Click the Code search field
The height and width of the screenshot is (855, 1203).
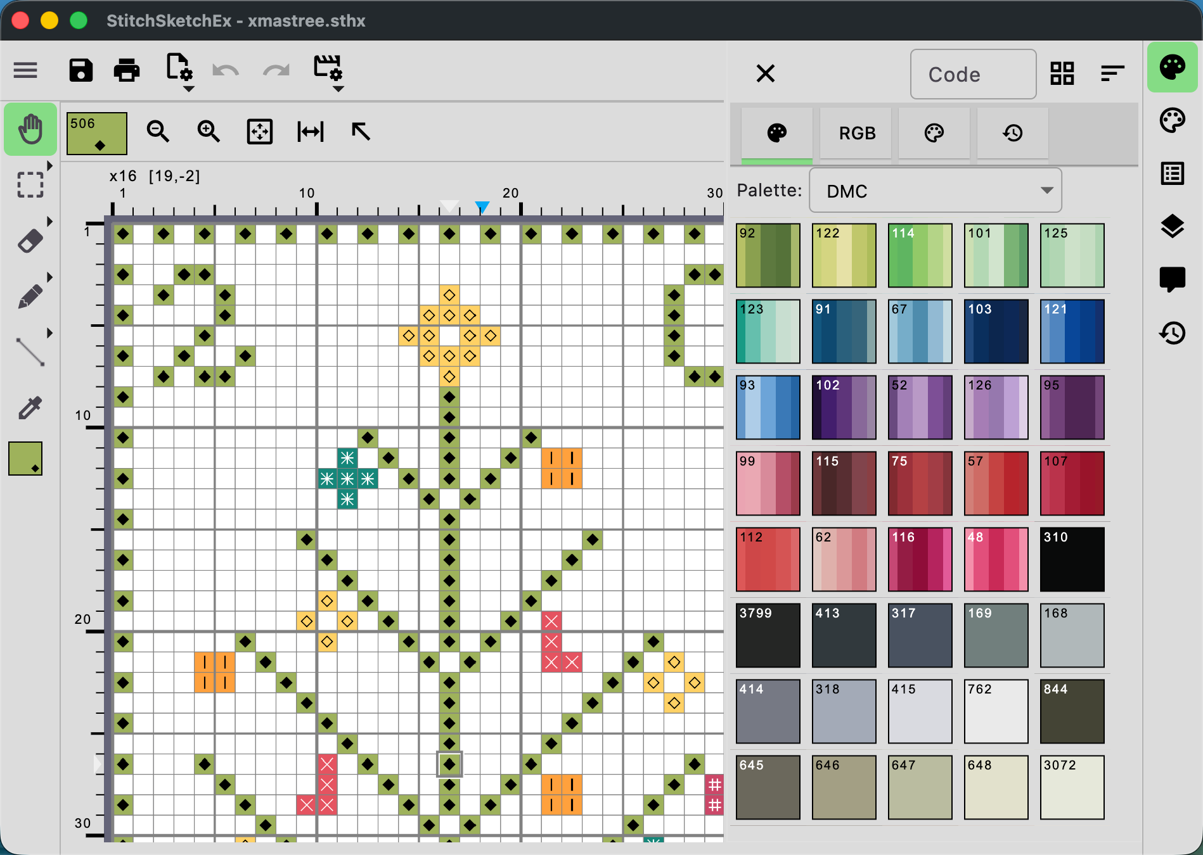974,74
